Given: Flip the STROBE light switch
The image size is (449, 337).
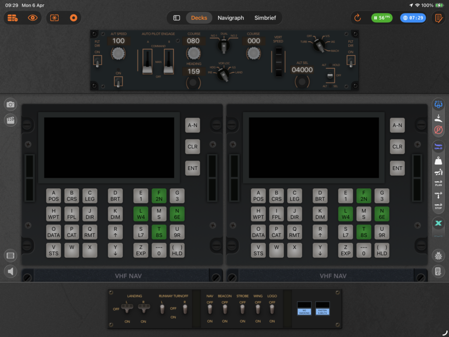Looking at the screenshot, I should click(x=242, y=309).
